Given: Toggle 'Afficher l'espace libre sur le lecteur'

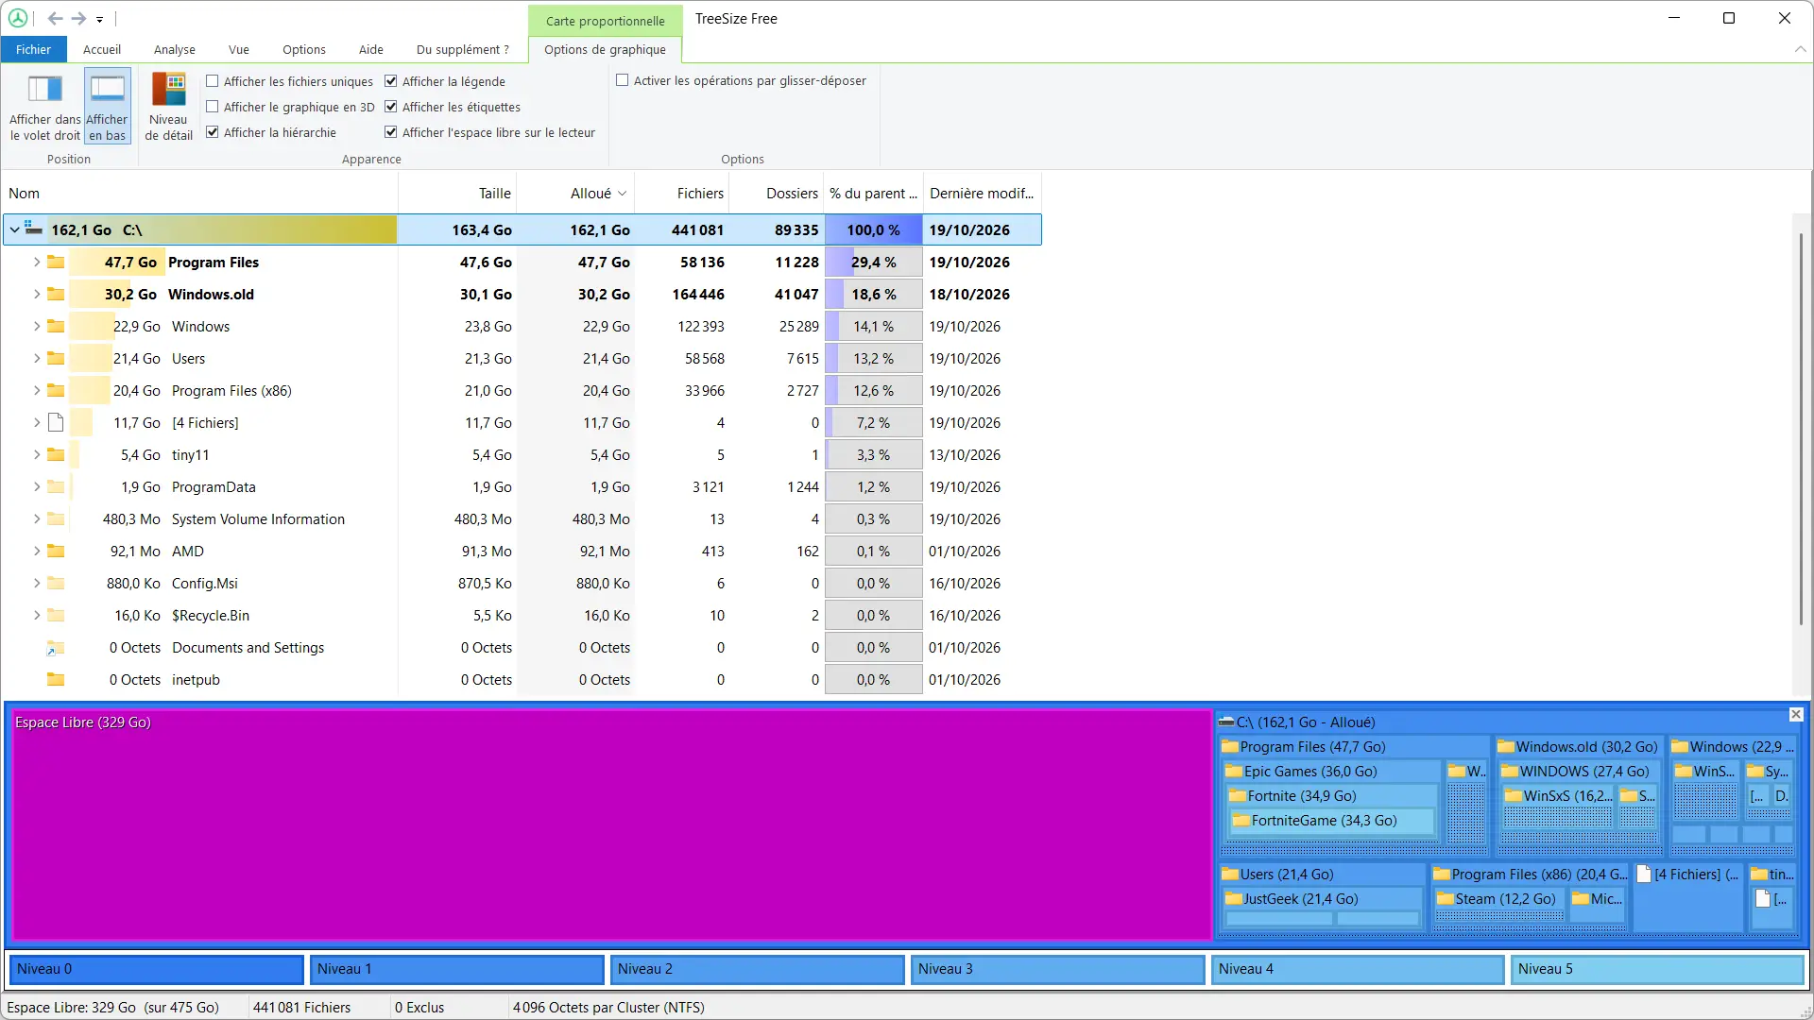Looking at the screenshot, I should coord(391,132).
